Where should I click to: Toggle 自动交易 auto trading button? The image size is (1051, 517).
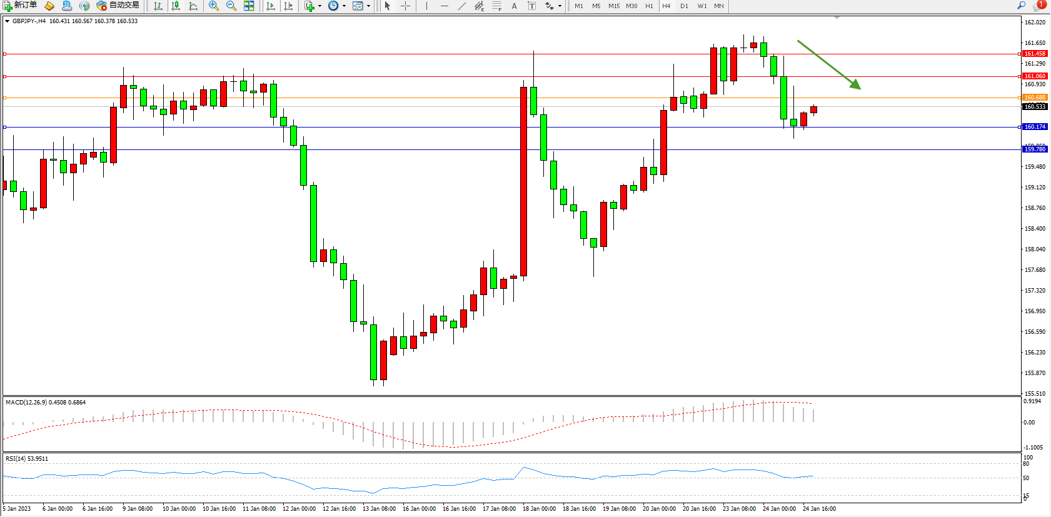pos(118,6)
